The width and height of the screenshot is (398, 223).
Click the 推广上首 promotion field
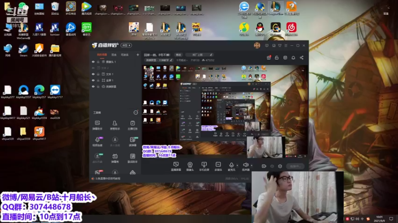coord(199,55)
